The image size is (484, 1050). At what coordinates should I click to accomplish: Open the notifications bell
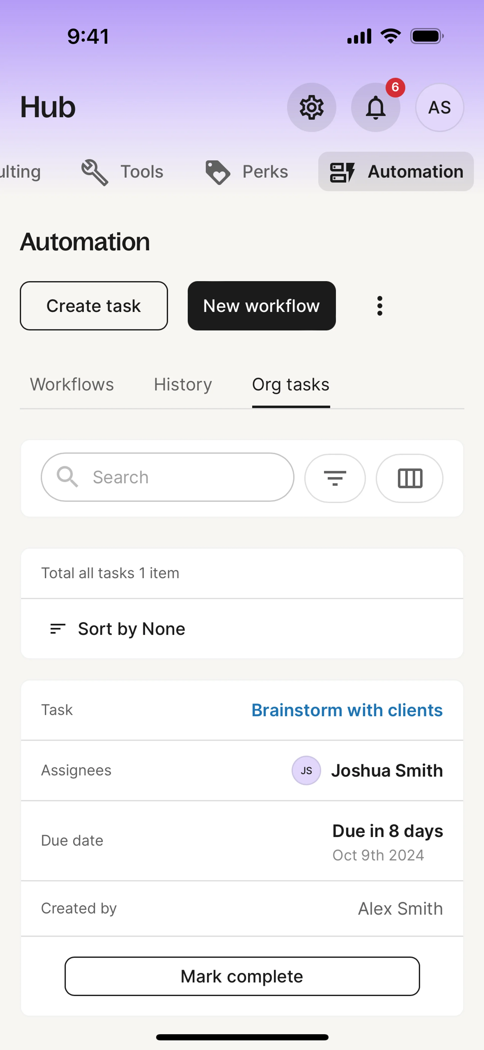375,107
